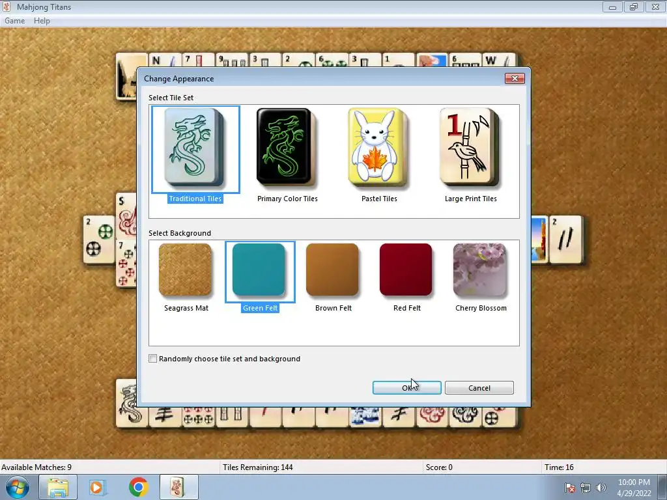Click the Green Felt label
667x500 pixels.
pyautogui.click(x=261, y=308)
